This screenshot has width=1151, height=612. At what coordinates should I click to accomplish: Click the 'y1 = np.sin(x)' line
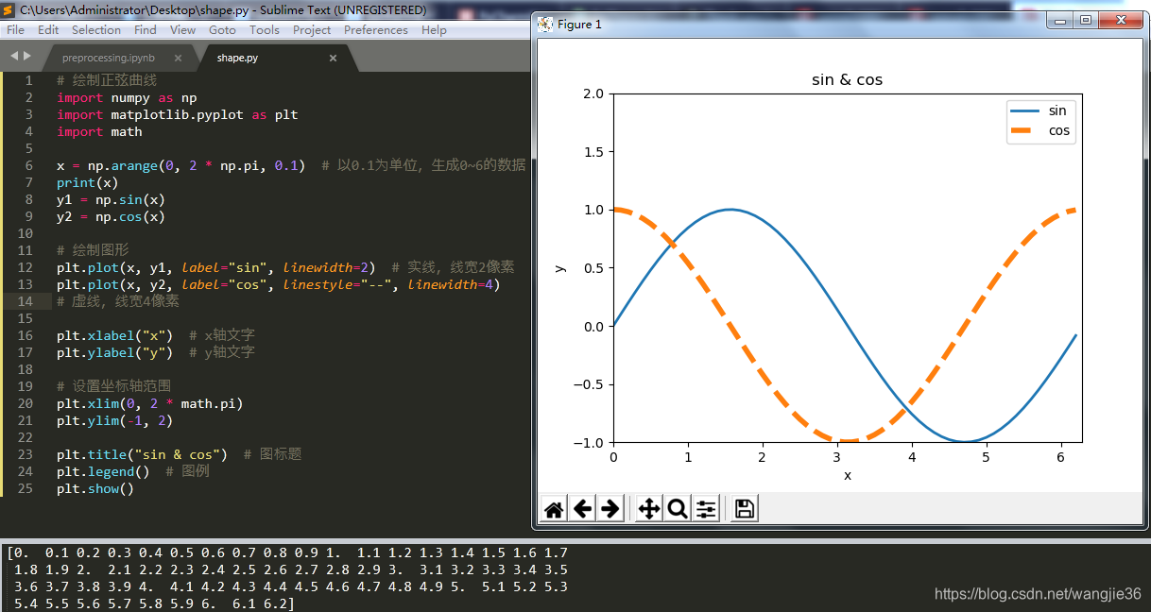[x=111, y=199]
